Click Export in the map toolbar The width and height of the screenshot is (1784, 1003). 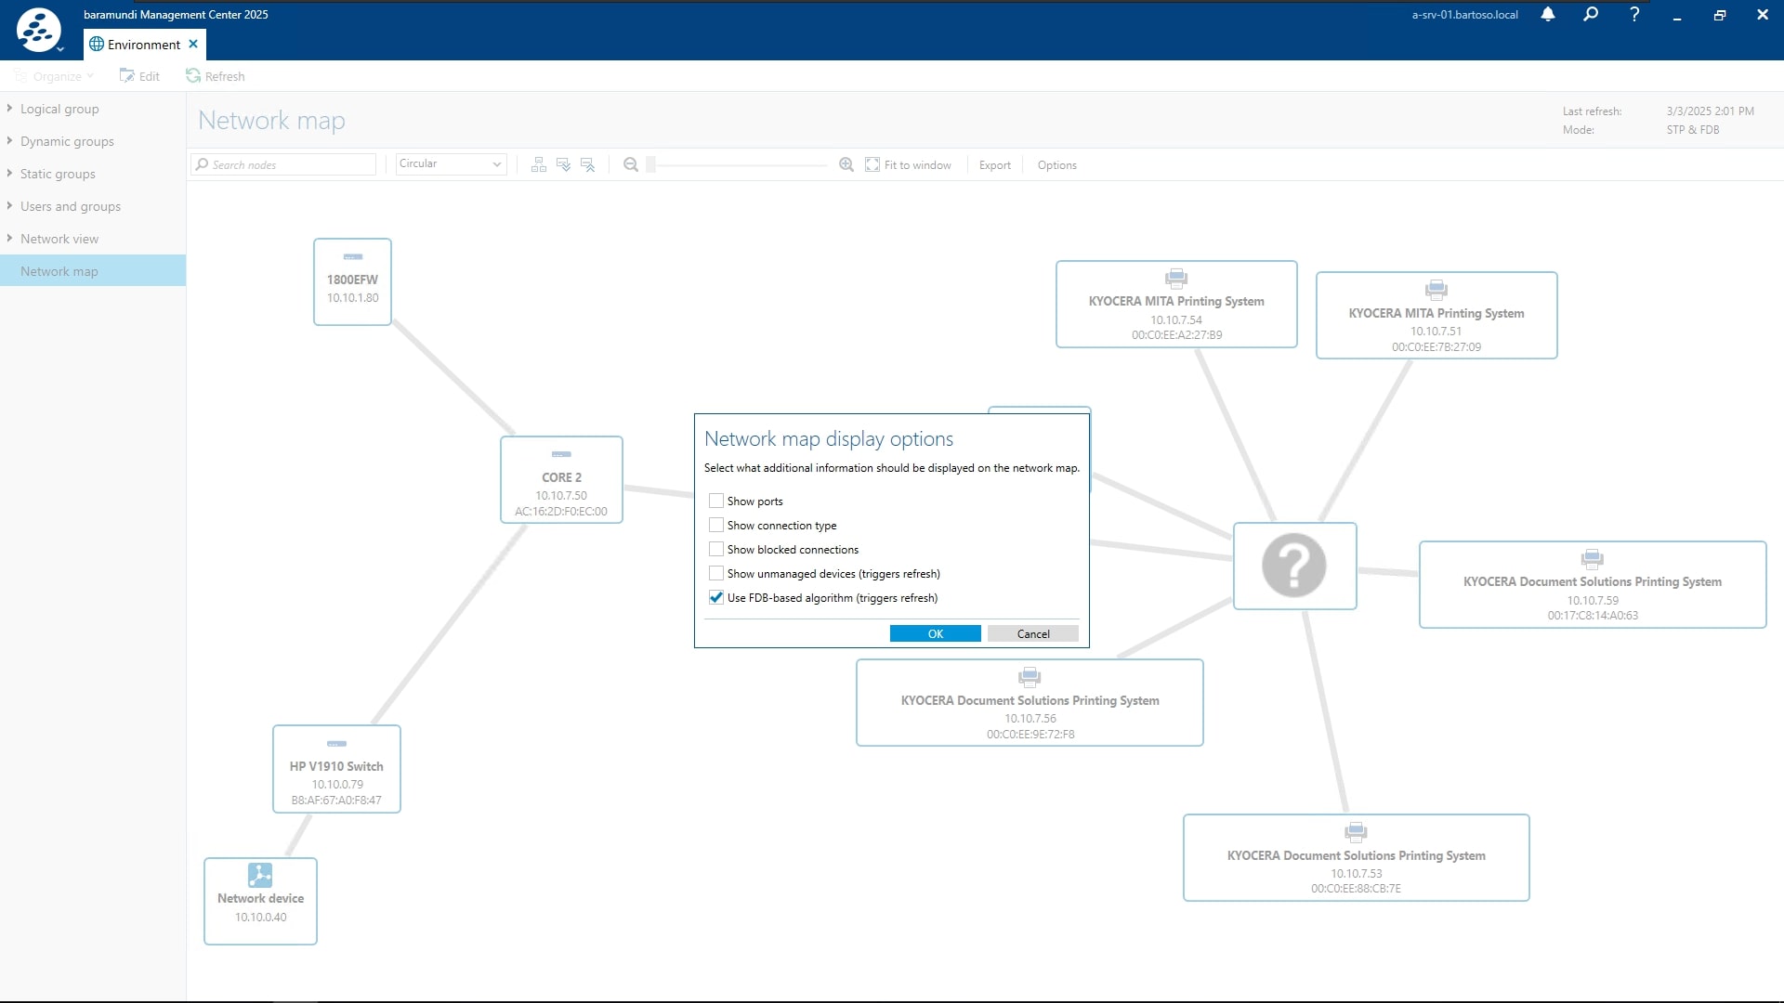[x=994, y=165]
